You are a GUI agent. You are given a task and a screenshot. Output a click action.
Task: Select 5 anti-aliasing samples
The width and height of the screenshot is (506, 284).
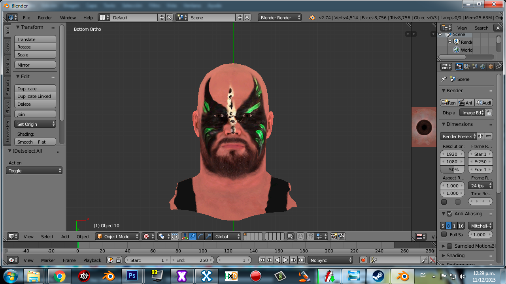pos(443,226)
